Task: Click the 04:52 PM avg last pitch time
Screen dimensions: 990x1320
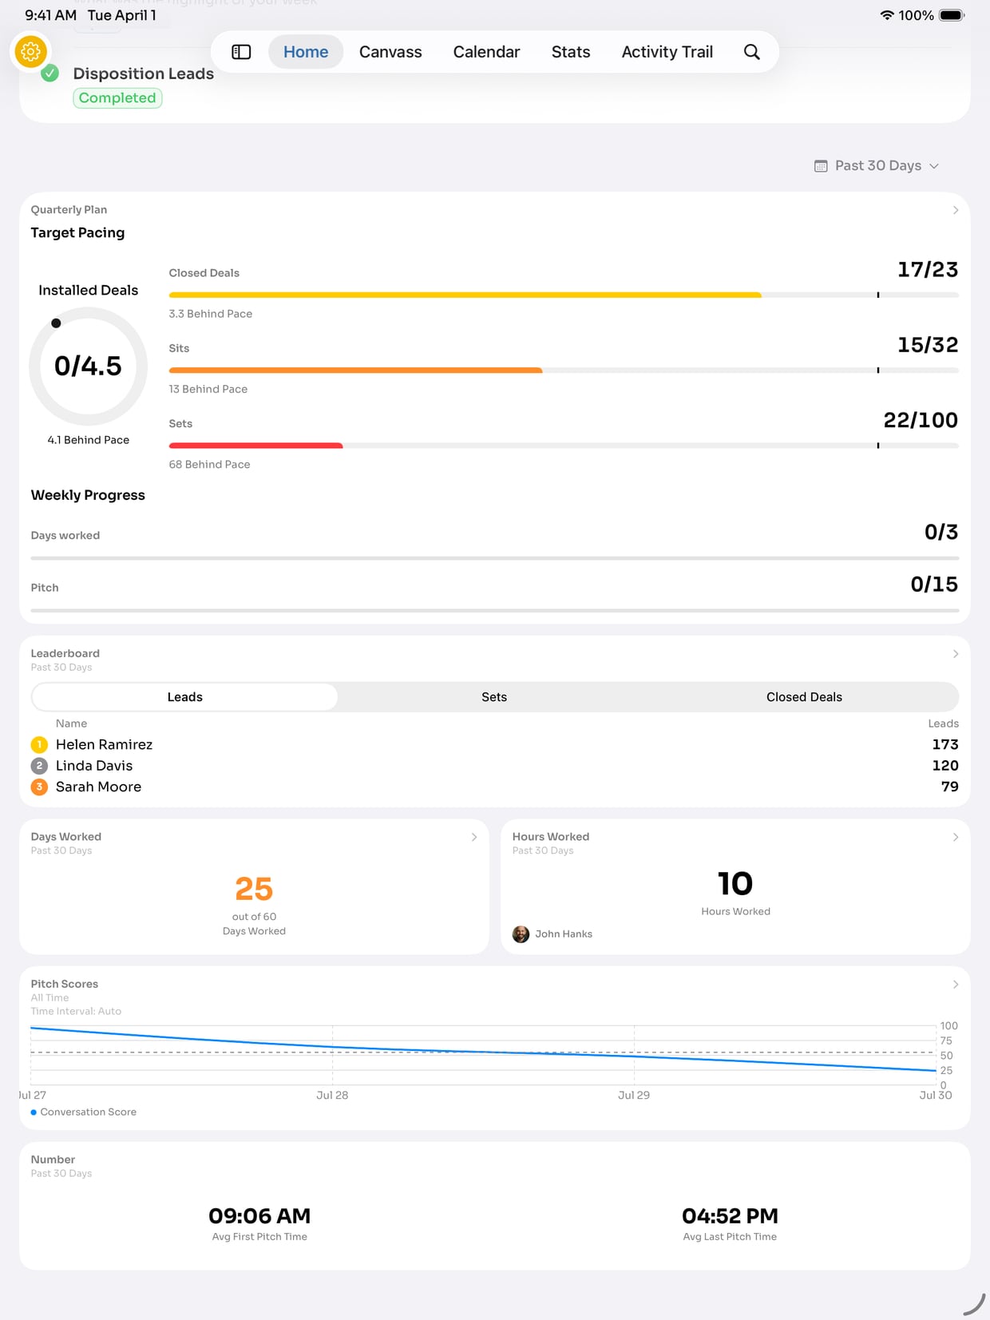Action: pyautogui.click(x=730, y=1216)
